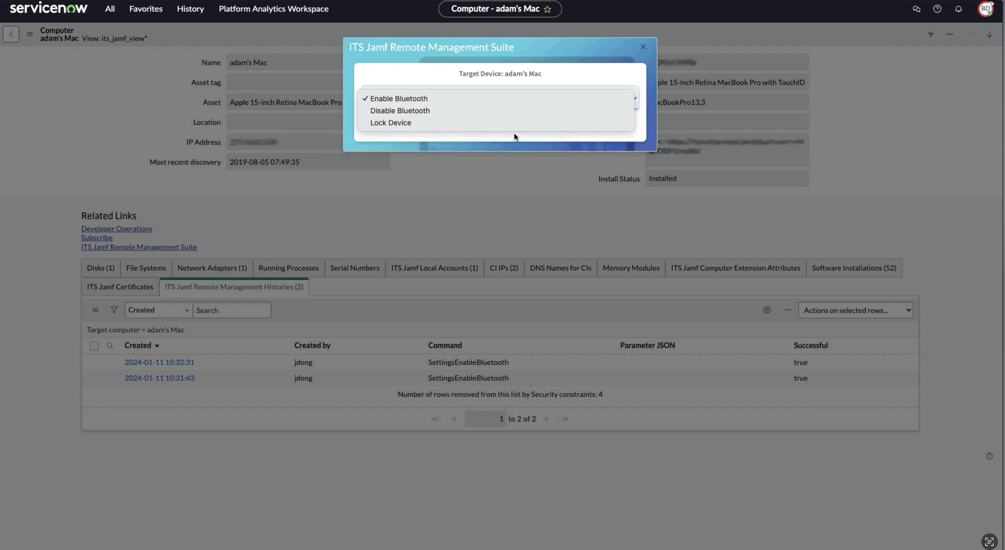This screenshot has width=1005, height=550.
Task: Click the filter funnel icon in list
Action: (114, 310)
